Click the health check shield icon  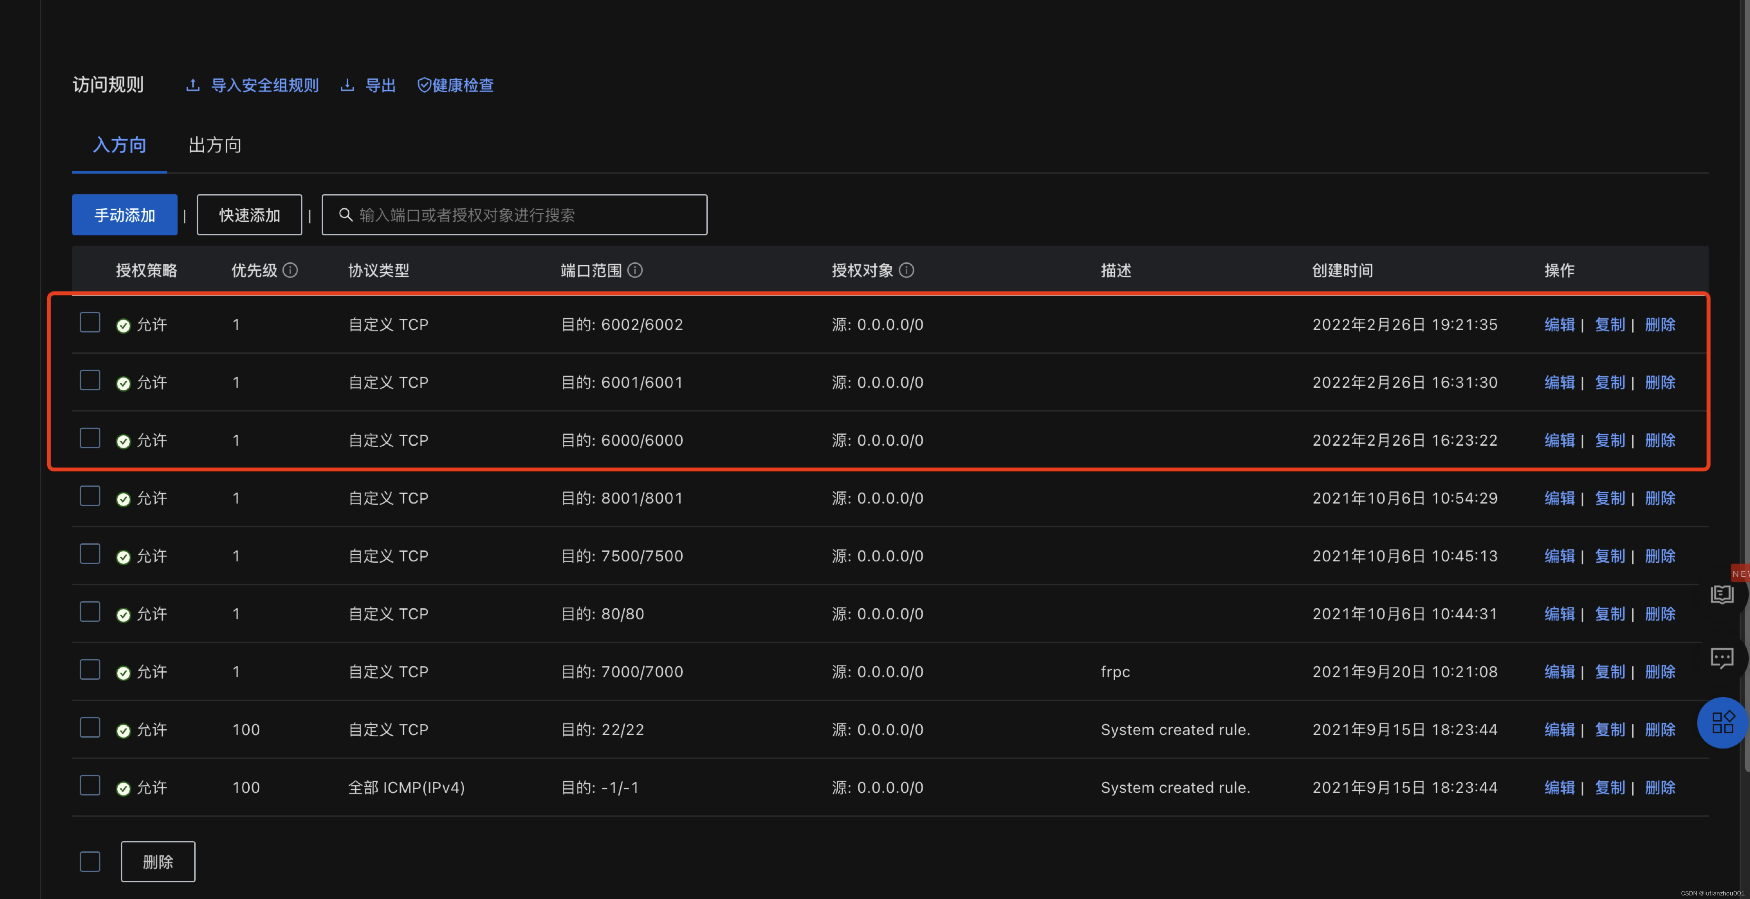[424, 85]
